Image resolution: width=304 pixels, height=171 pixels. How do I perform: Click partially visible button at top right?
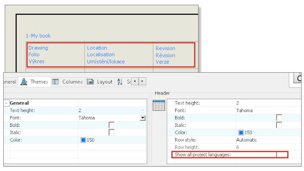pyautogui.click(x=297, y=78)
